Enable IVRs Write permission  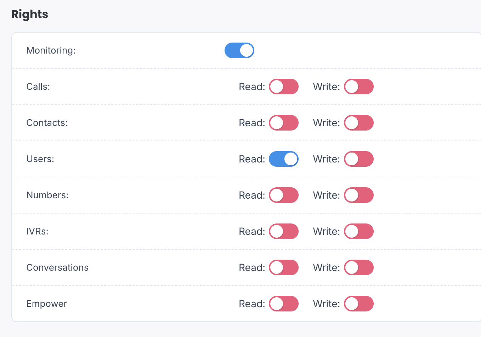[359, 231]
